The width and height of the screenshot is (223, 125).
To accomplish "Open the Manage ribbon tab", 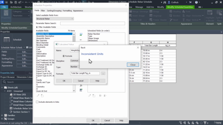I will click(139, 7).
